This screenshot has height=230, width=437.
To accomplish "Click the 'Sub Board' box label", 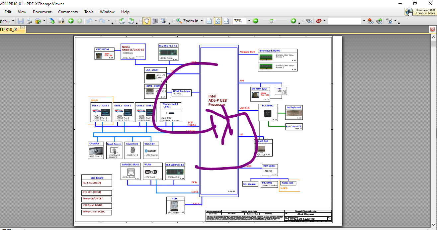I will 97,178.
